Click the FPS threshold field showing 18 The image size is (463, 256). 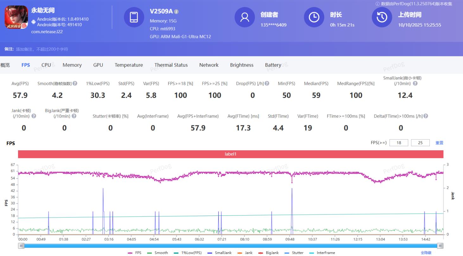coord(399,143)
